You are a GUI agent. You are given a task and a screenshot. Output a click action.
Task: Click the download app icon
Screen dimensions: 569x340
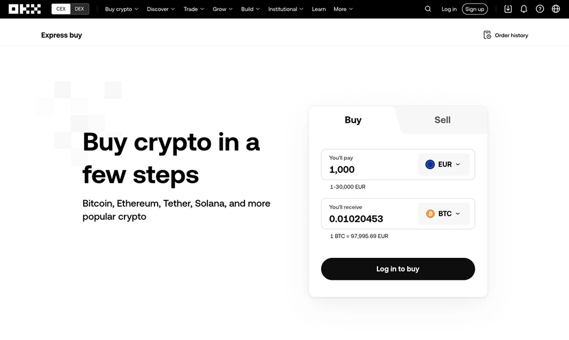pyautogui.click(x=508, y=9)
